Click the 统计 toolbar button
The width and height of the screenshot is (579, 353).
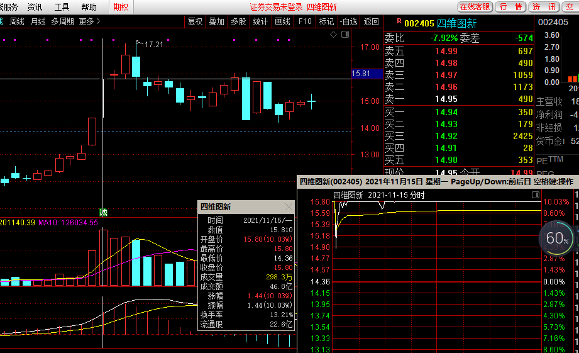260,22
